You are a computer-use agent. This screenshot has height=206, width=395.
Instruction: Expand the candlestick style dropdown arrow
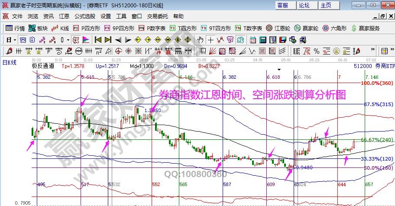click(68, 40)
